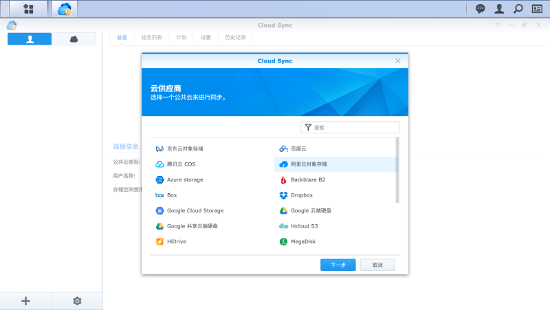550x310 pixels.
Task: Click Cloud Sync window logo icon
Action: tap(12, 25)
